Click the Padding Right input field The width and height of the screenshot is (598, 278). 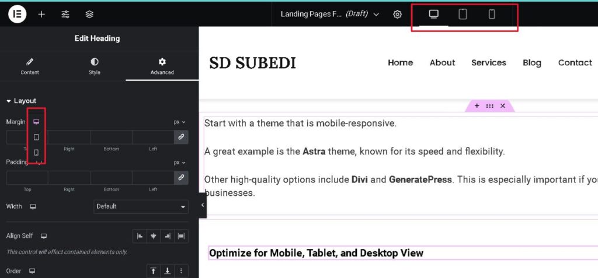click(69, 177)
